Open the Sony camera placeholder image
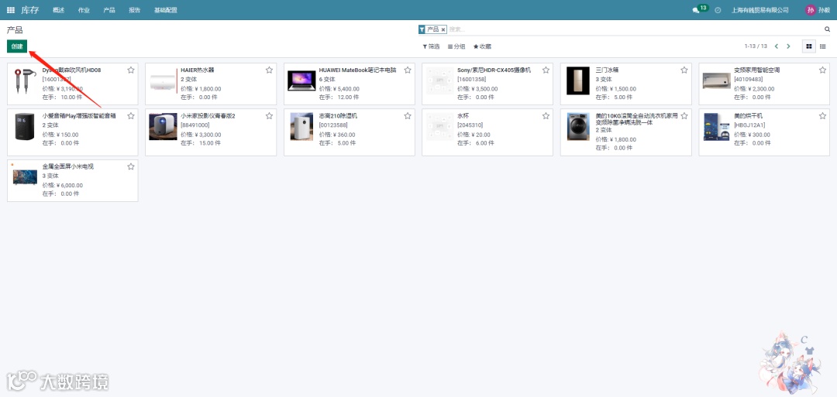This screenshot has height=397, width=837. (x=439, y=81)
